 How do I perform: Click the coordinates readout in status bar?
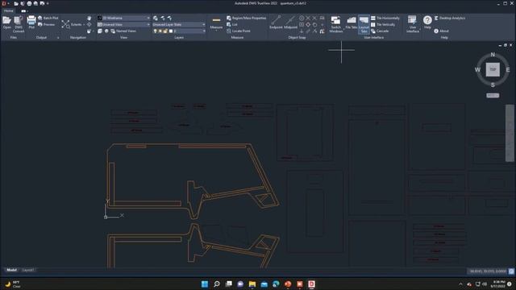[488, 271]
